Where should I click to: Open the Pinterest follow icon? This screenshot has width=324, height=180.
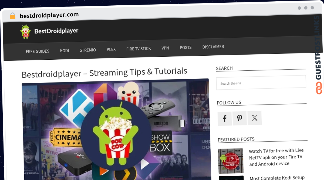coord(239,118)
